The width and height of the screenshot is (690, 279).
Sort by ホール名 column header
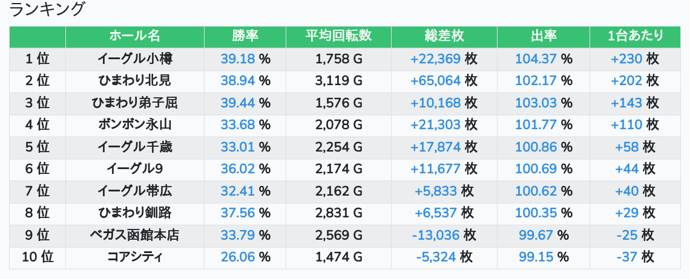pyautogui.click(x=134, y=36)
